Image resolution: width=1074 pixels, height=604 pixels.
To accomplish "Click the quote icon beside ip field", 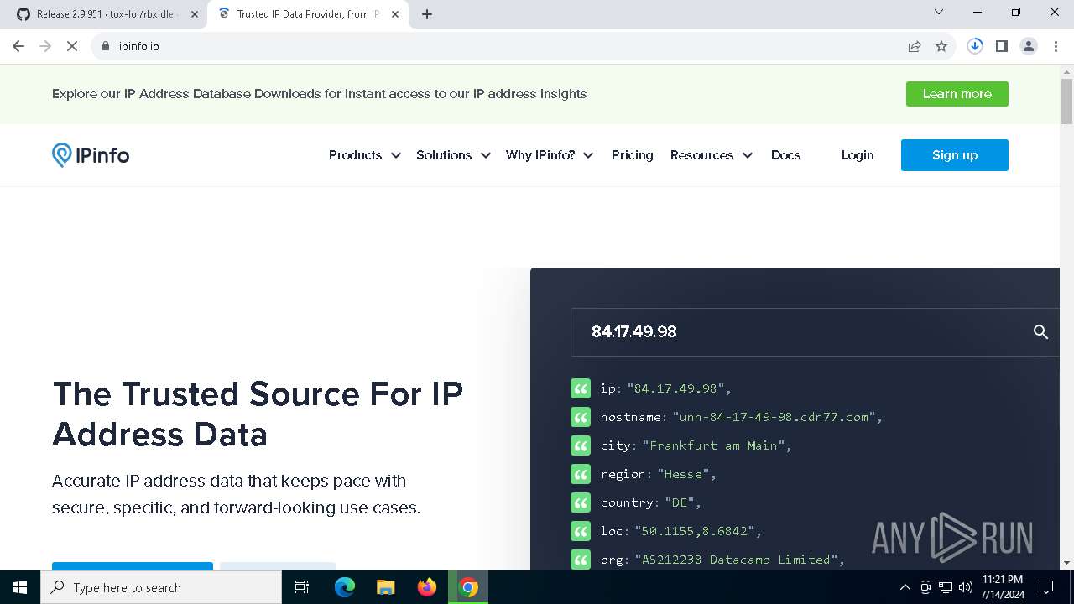I will [x=581, y=388].
